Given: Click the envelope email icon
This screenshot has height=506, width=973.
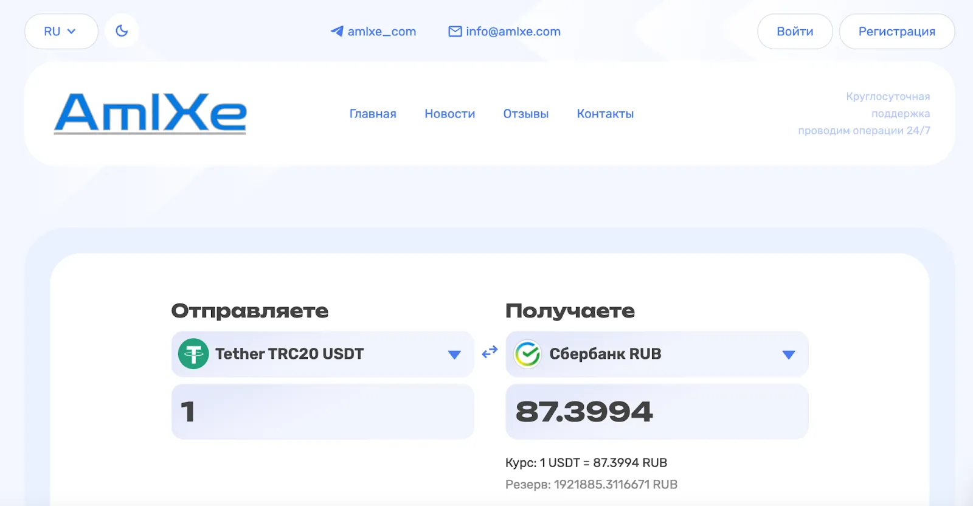Looking at the screenshot, I should tap(455, 31).
